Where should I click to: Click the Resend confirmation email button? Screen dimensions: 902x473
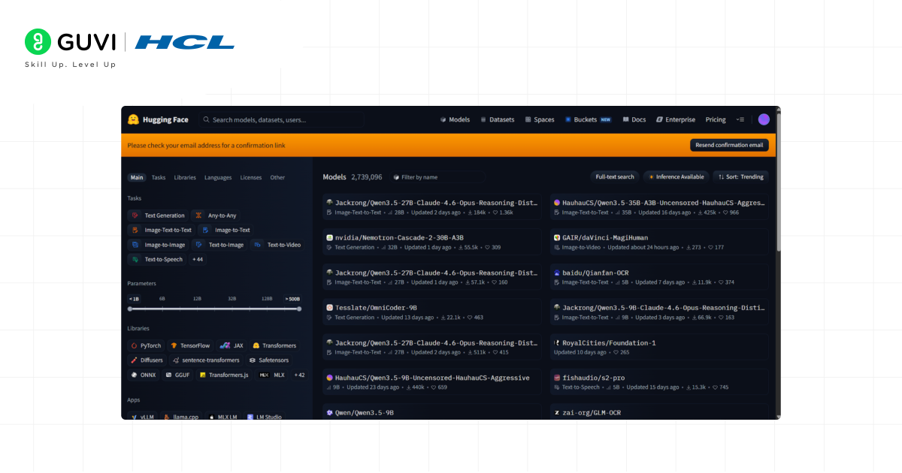point(729,145)
